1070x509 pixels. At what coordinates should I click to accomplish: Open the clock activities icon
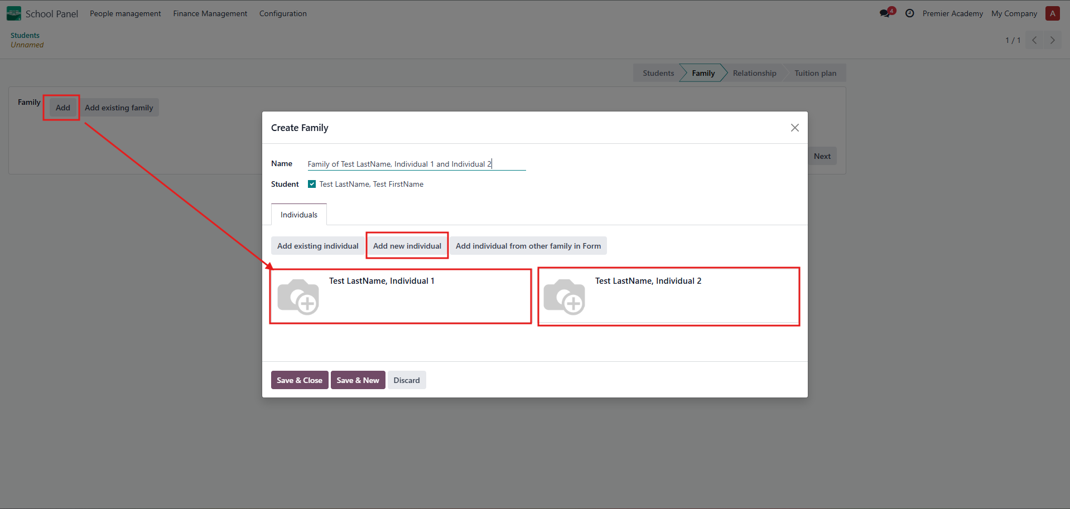909,13
